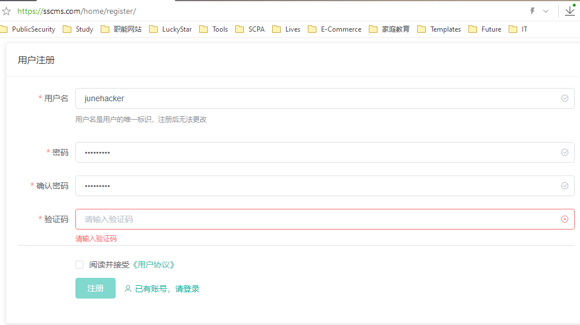
Task: Open the Tools bookmark folder
Action: click(x=213, y=29)
